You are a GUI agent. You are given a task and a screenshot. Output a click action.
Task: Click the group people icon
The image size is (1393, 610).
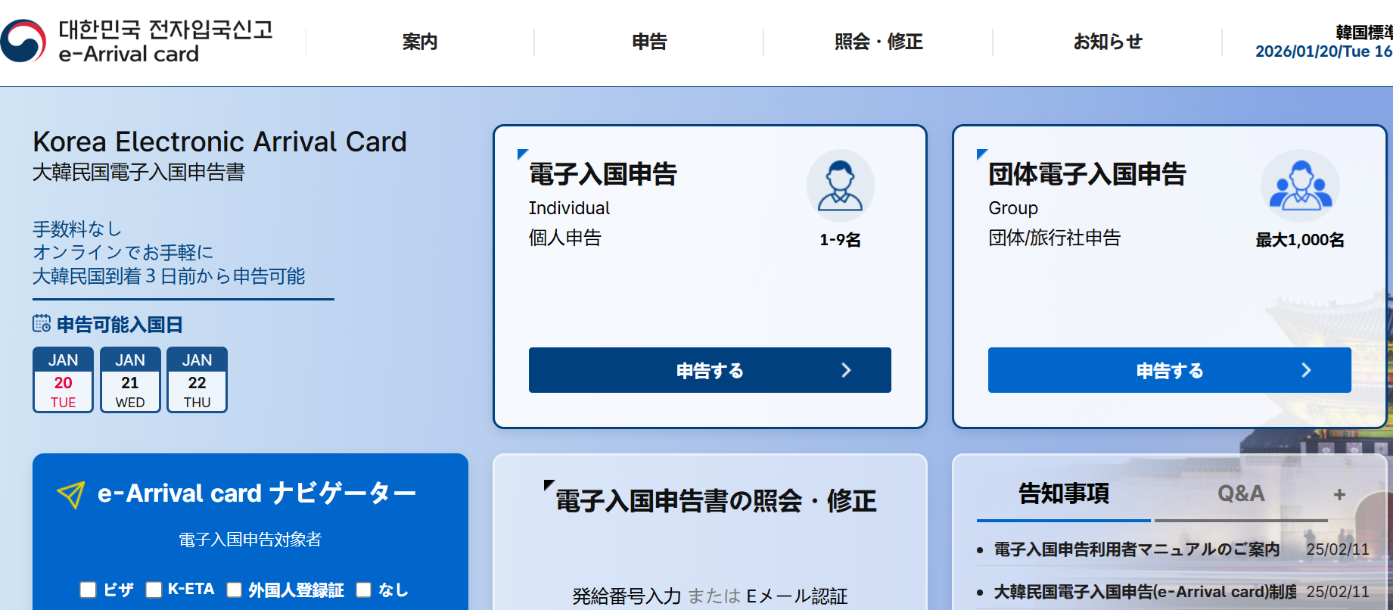click(1300, 186)
